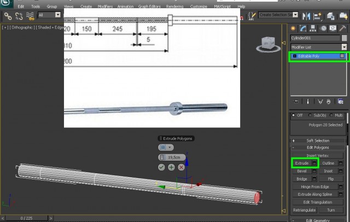Image resolution: width=350 pixels, height=222 pixels.
Task: Click the Insert Vertex button
Action: pos(317,155)
